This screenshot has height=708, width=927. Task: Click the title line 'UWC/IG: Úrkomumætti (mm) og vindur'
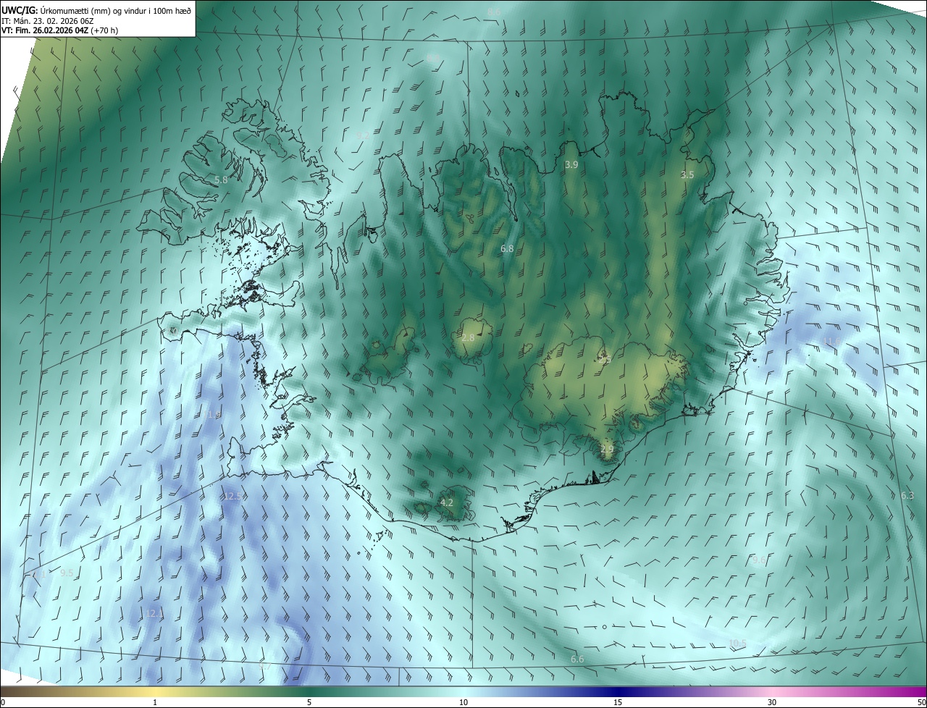point(97,10)
